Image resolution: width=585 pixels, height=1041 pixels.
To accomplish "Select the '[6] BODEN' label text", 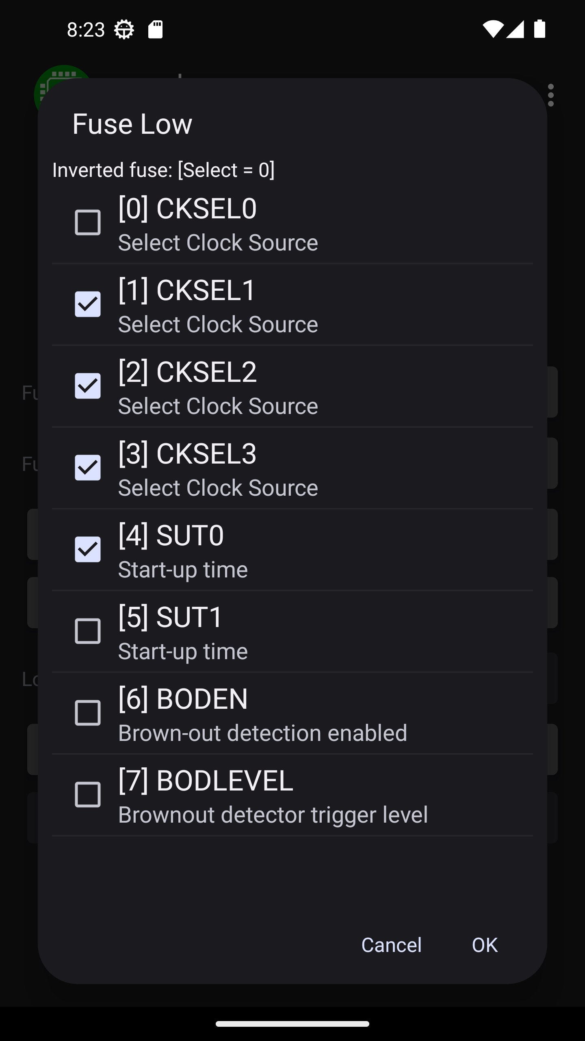I will [183, 699].
